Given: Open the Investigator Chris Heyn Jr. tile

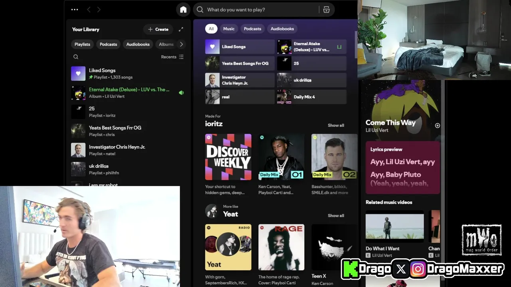Looking at the screenshot, I should tap(240, 80).
